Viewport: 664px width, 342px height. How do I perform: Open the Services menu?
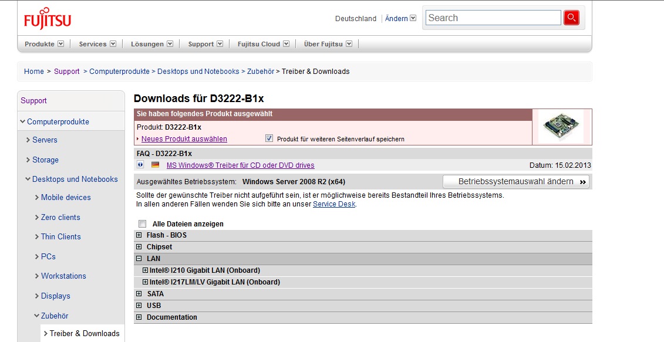(x=97, y=43)
